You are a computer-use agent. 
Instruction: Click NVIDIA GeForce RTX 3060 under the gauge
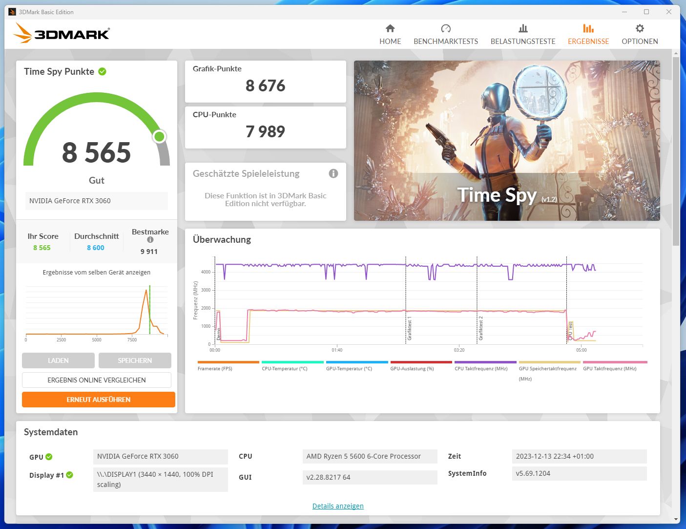[97, 201]
